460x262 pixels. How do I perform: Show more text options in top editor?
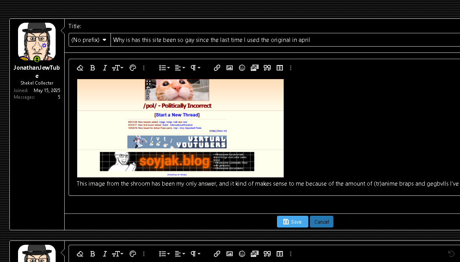click(x=144, y=68)
